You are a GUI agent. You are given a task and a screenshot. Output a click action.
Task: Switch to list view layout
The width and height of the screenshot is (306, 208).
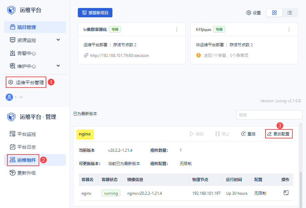point(290,12)
